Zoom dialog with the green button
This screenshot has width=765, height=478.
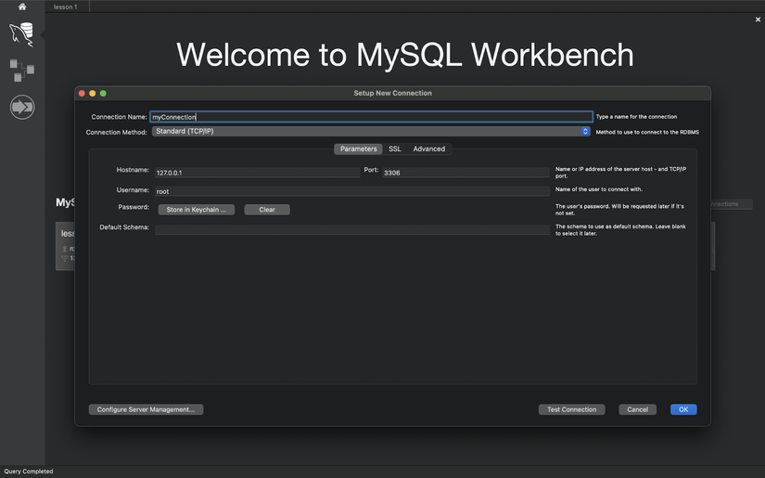103,93
